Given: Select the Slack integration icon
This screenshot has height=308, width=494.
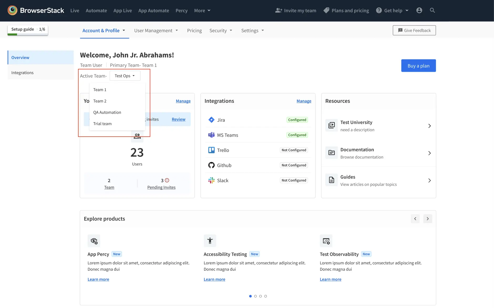Looking at the screenshot, I should pos(212,180).
